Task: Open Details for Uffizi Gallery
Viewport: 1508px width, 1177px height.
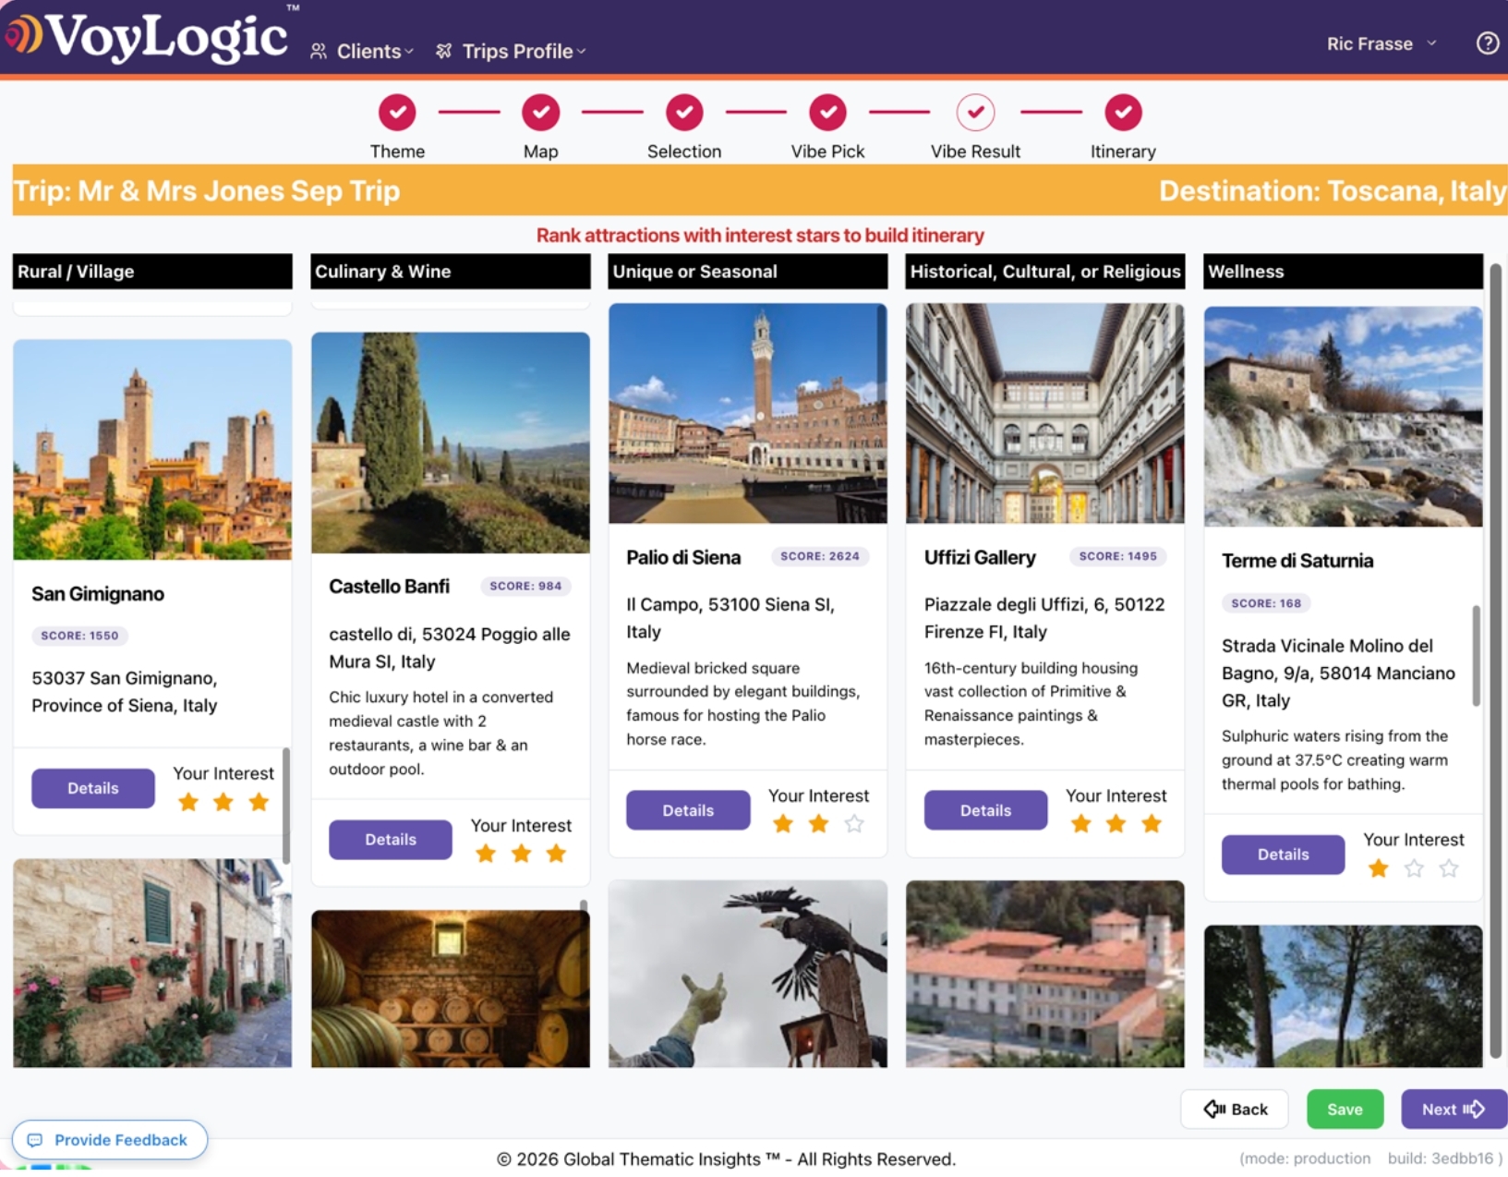Action: [985, 810]
